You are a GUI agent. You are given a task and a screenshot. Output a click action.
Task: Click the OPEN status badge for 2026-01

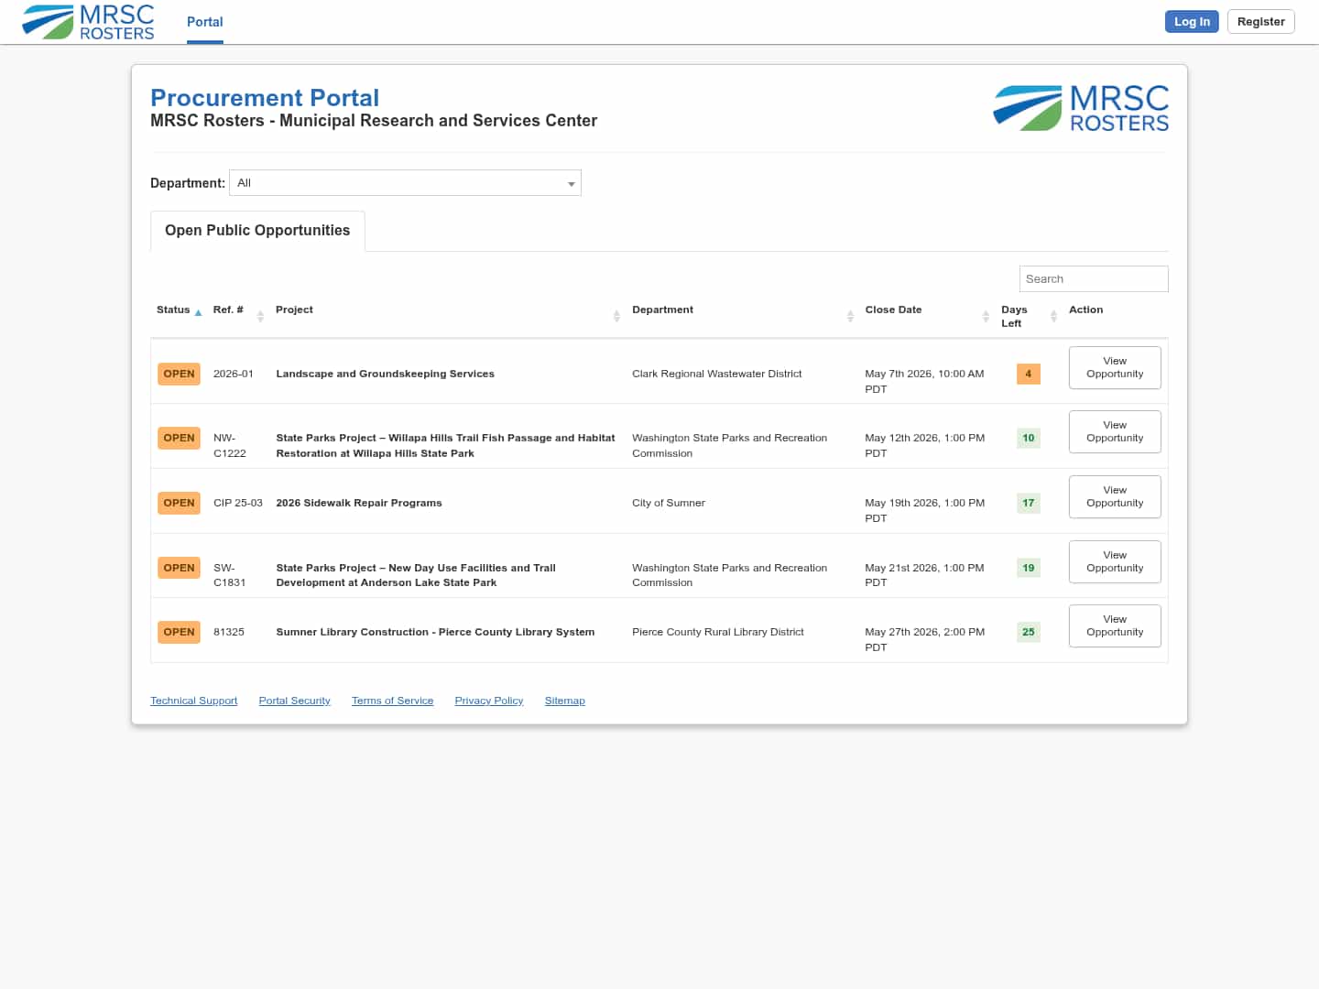pyautogui.click(x=179, y=374)
